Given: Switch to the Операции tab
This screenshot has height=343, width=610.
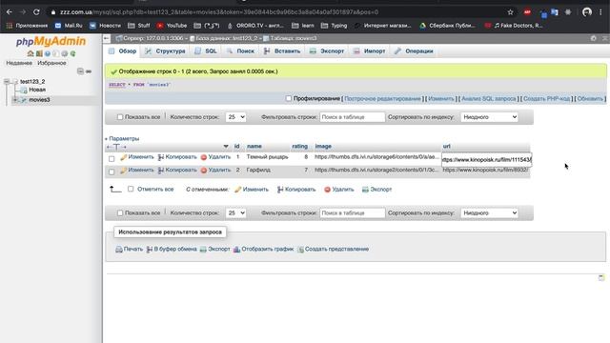Looking at the screenshot, I should coord(414,50).
